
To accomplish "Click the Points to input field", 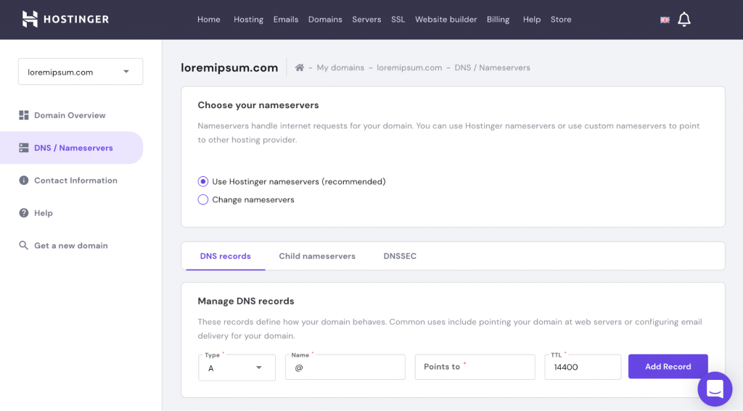I will point(475,367).
